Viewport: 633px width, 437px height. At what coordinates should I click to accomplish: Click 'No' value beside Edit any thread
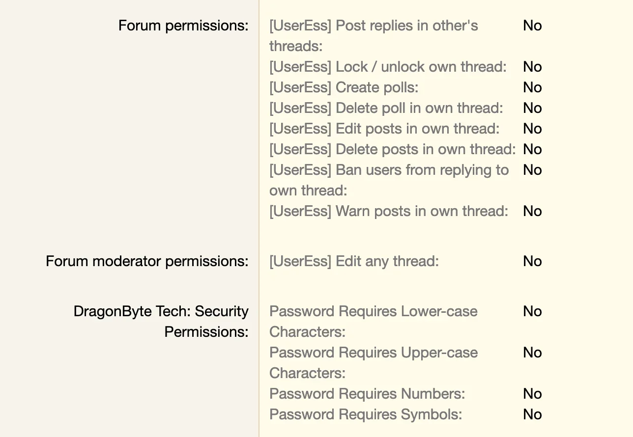tap(532, 261)
